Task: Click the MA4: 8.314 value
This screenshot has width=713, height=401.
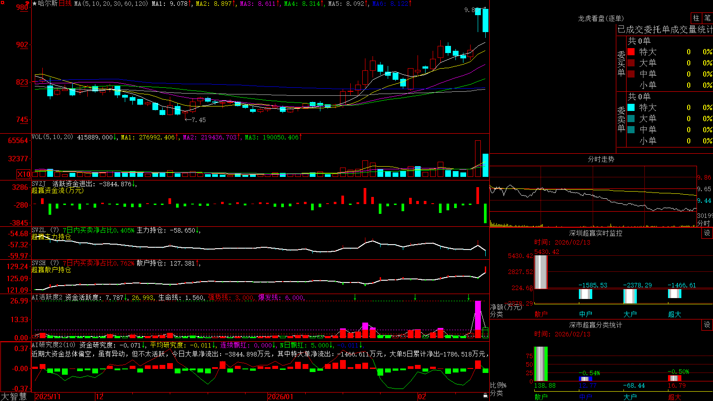Action: coord(304,4)
